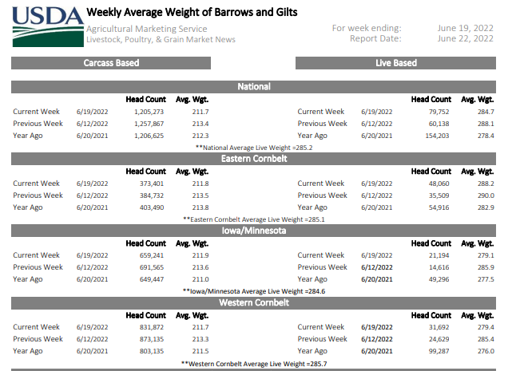Click the Eastern Cornbelt Average Live Weight footnote
This screenshot has width=516, height=371.
254,219
